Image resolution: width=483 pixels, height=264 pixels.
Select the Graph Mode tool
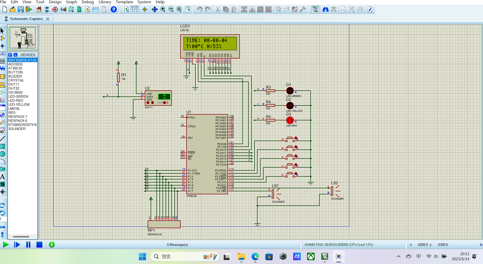pos(3,100)
